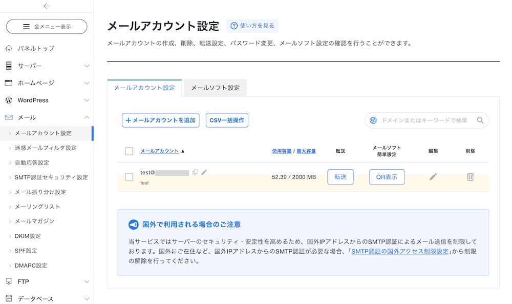The image size is (512, 304).
Task: Expand the FTP menu chevron
Action: click(87, 281)
